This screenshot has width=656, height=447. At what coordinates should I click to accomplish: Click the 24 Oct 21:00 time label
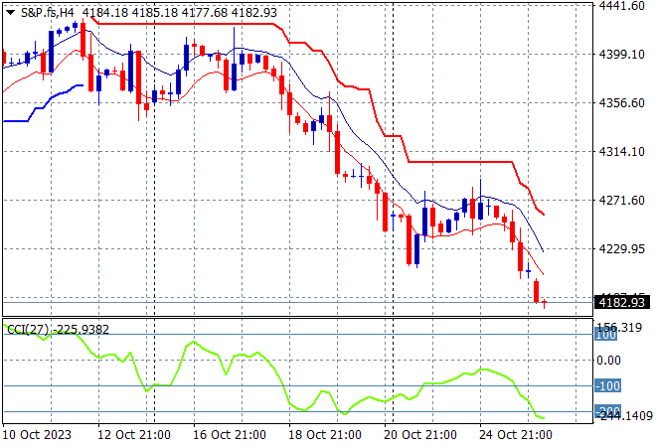click(x=516, y=435)
